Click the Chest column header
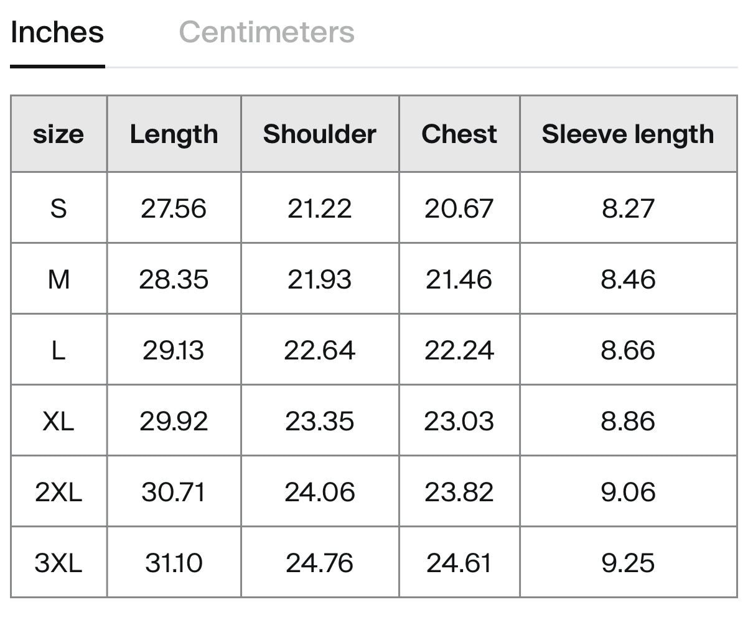Viewport: 753px width, 625px height. coord(459,134)
